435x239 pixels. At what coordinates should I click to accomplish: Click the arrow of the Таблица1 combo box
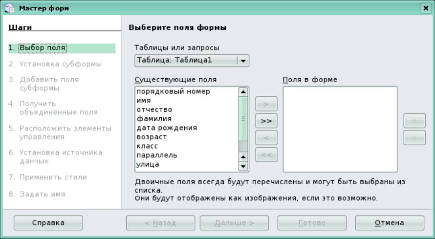coord(243,61)
